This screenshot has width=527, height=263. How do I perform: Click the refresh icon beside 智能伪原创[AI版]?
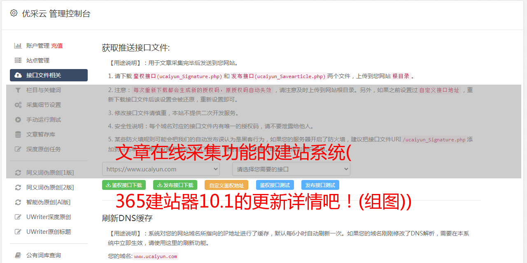point(18,202)
